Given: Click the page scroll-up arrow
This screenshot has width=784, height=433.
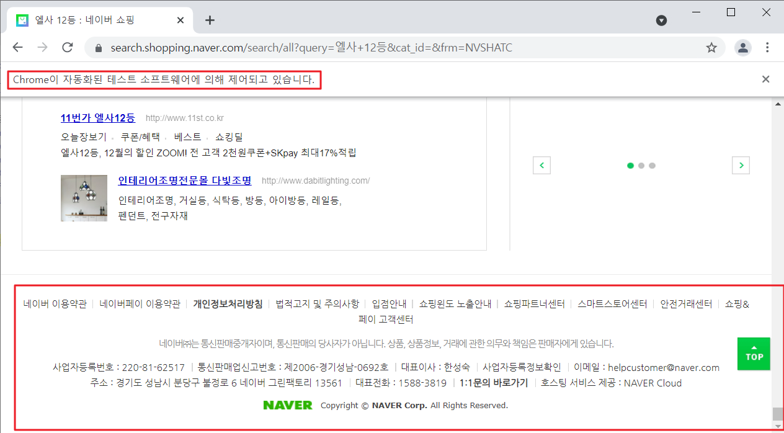Looking at the screenshot, I should [778, 103].
